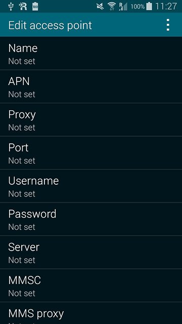Set the Port value

(x=91, y=153)
